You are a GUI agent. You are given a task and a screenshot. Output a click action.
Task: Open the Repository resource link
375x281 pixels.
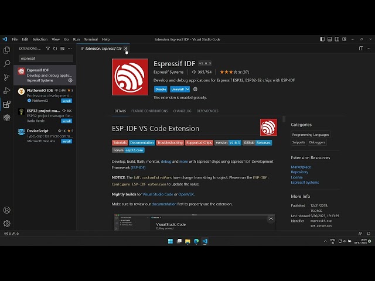tap(299, 172)
